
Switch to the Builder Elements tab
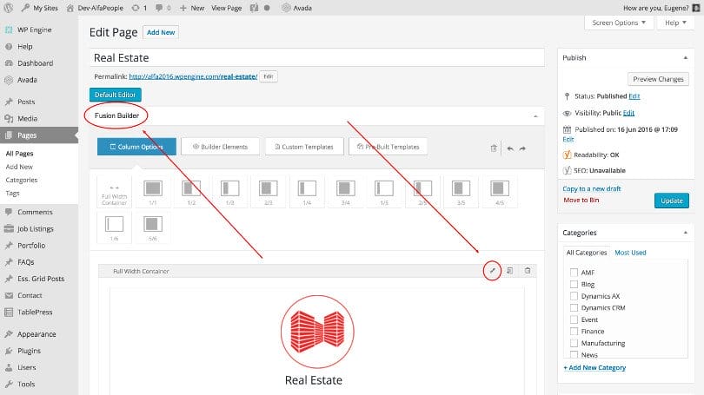click(219, 147)
